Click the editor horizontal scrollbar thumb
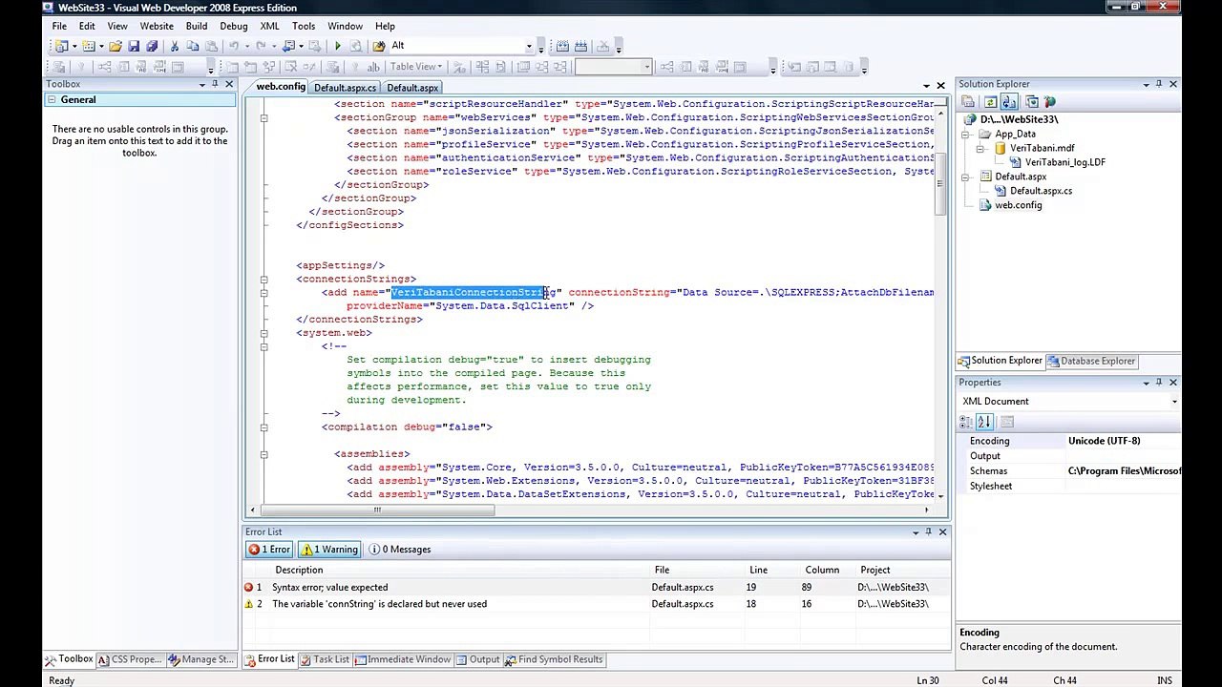 tap(378, 510)
